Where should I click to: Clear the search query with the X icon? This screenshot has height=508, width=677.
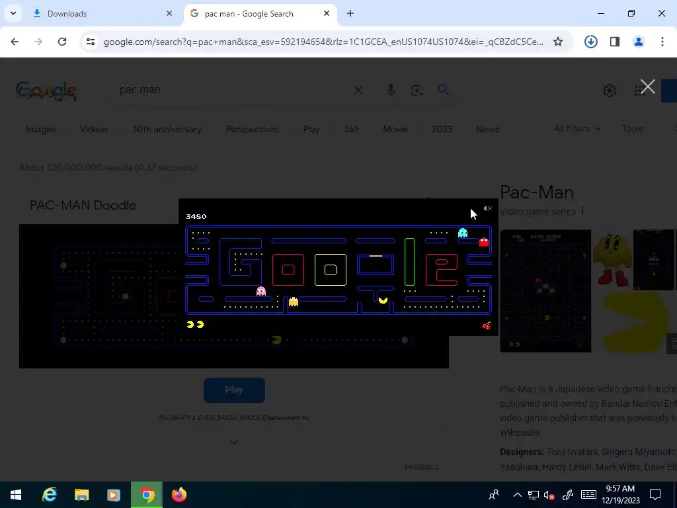pyautogui.click(x=358, y=90)
